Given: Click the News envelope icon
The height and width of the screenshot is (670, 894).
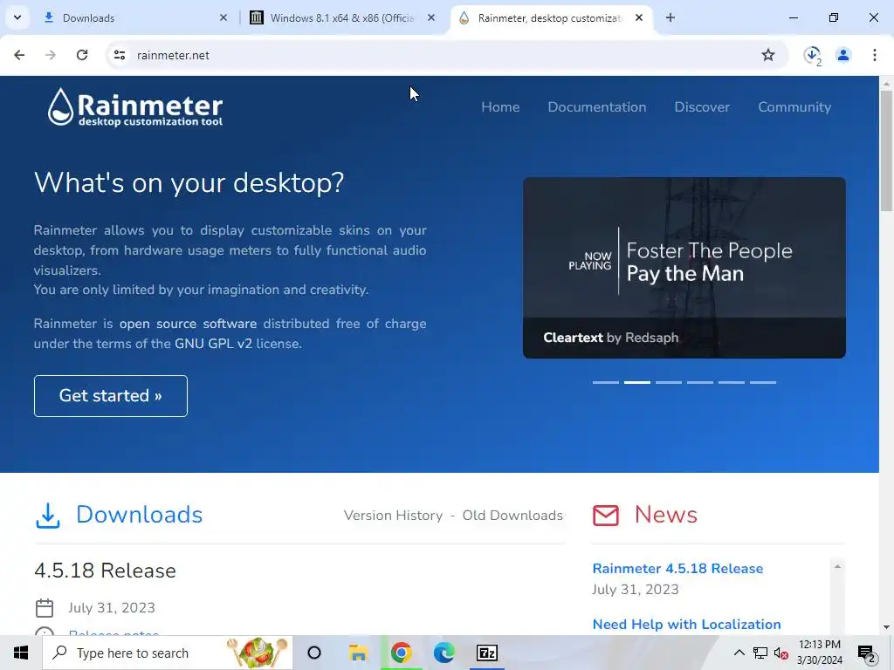Looking at the screenshot, I should [606, 515].
